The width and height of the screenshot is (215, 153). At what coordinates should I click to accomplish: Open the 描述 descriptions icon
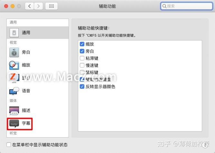click(14, 110)
